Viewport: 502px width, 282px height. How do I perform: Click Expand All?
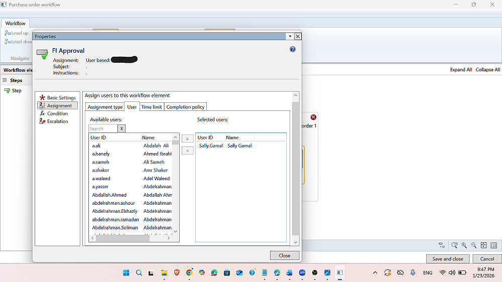tap(461, 69)
